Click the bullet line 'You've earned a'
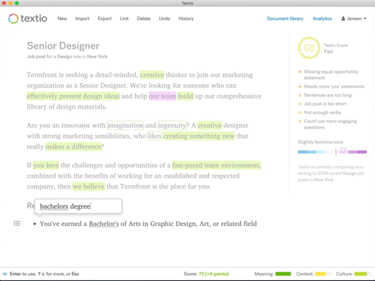Screen dimensions: 375x281 [x=64, y=224]
